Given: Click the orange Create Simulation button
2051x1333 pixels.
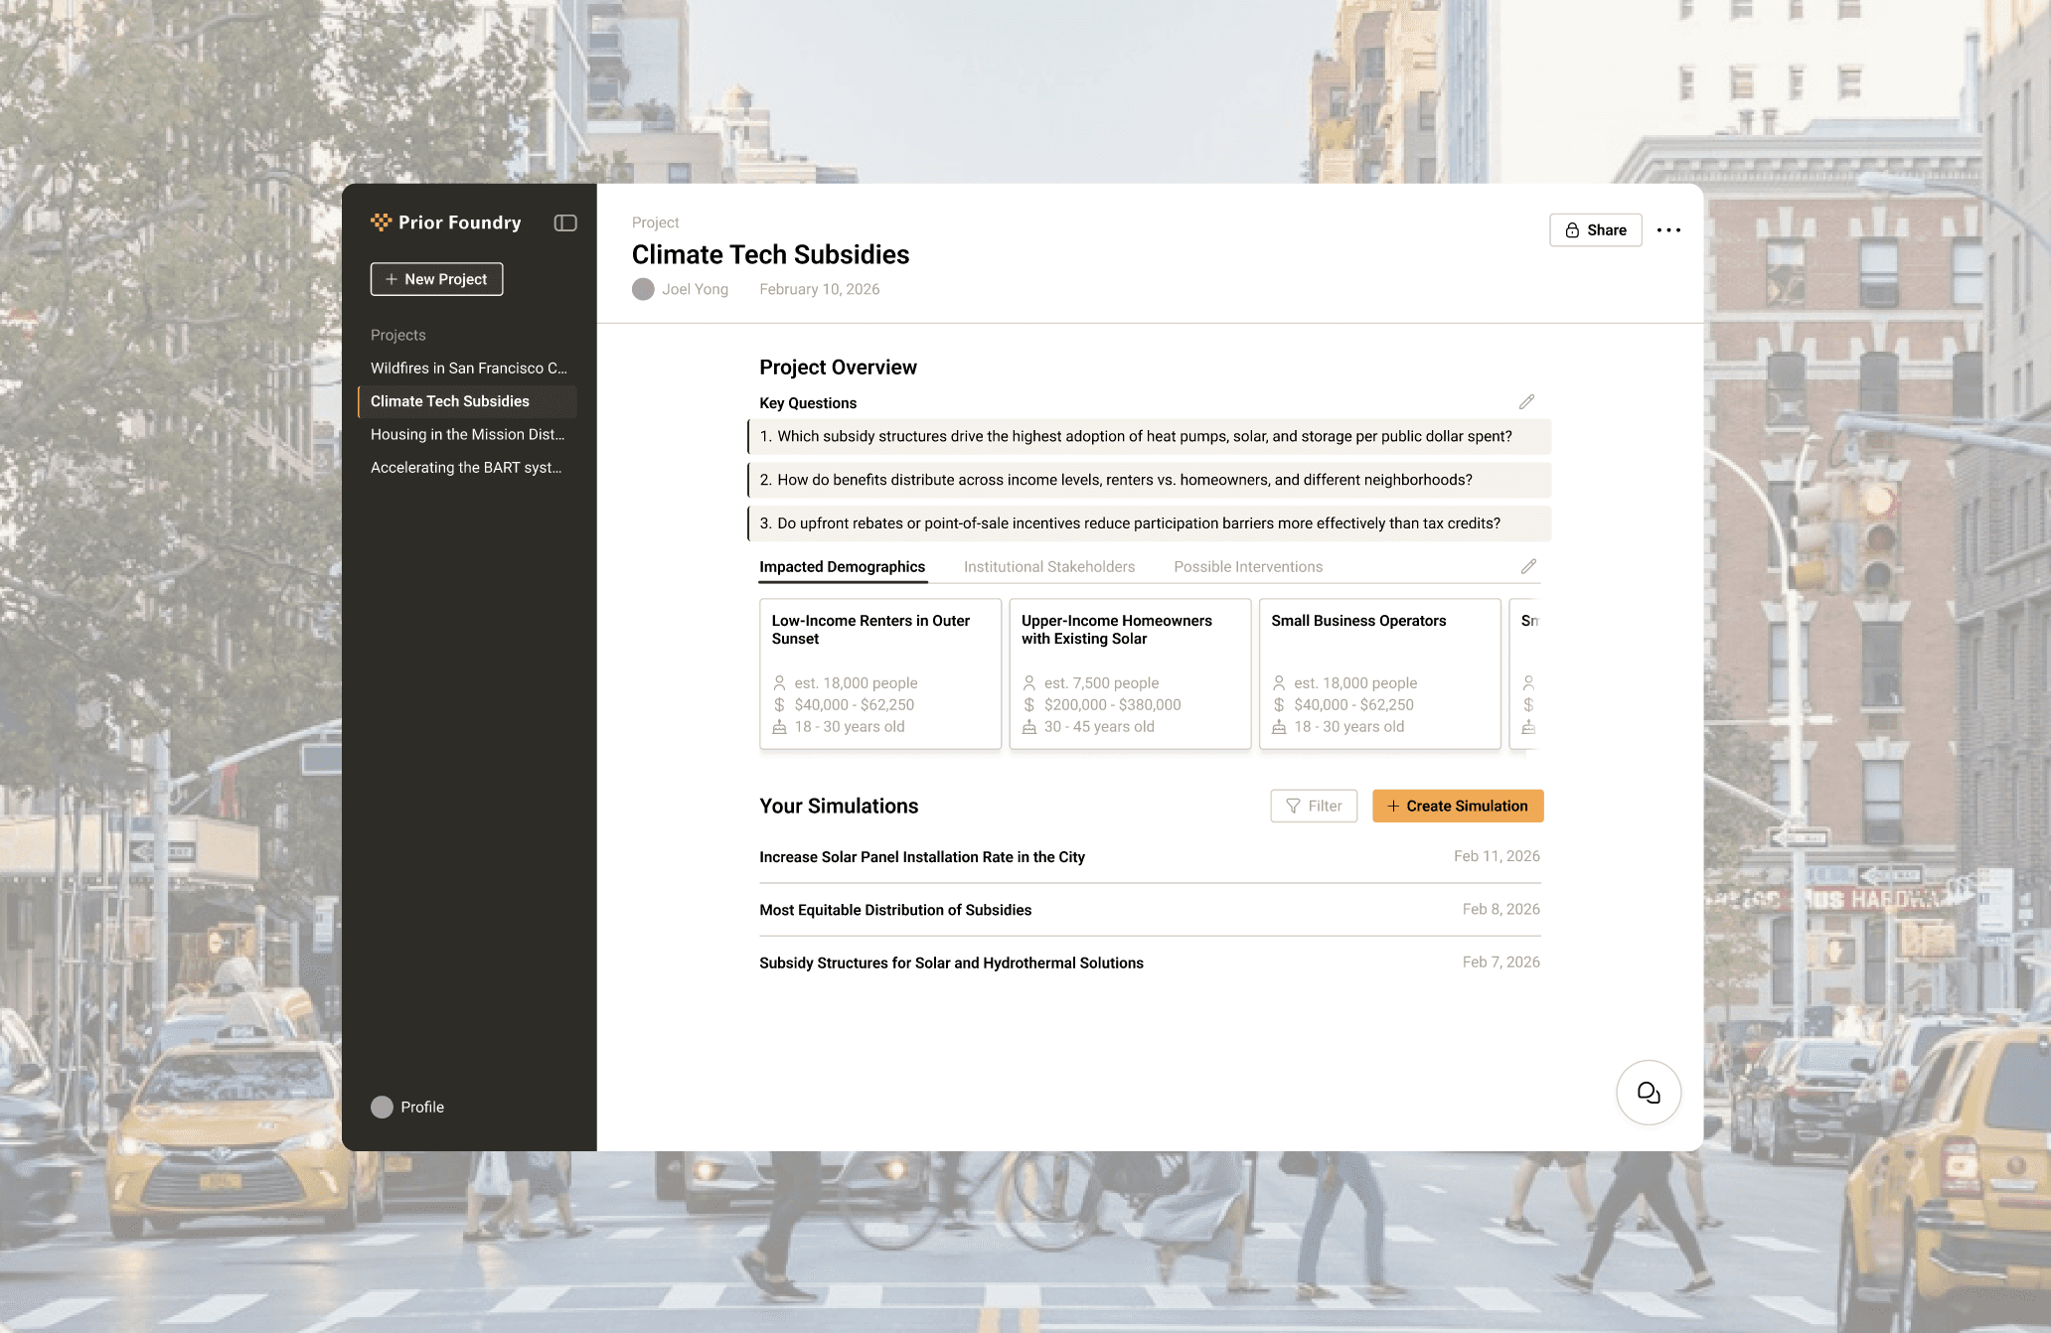Looking at the screenshot, I should (x=1457, y=806).
